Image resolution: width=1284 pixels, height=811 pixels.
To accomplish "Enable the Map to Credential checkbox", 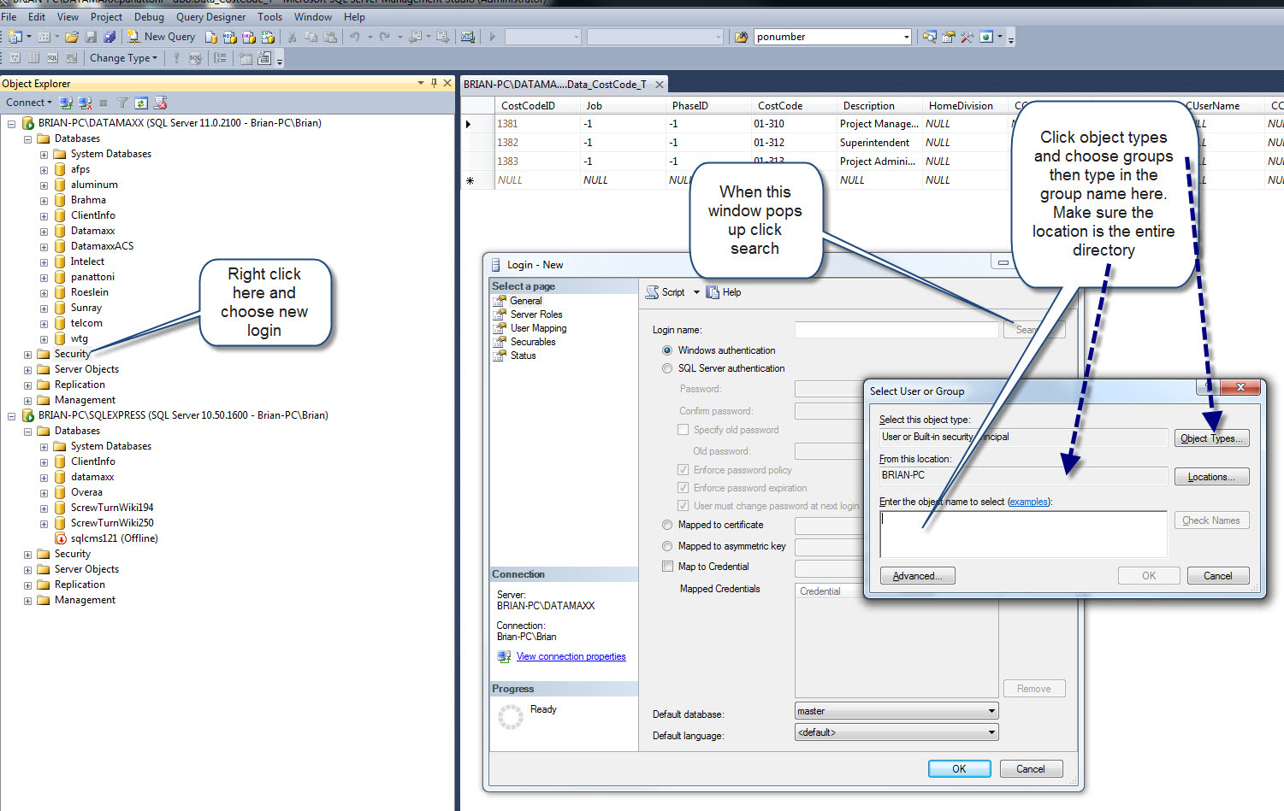I will pyautogui.click(x=667, y=567).
